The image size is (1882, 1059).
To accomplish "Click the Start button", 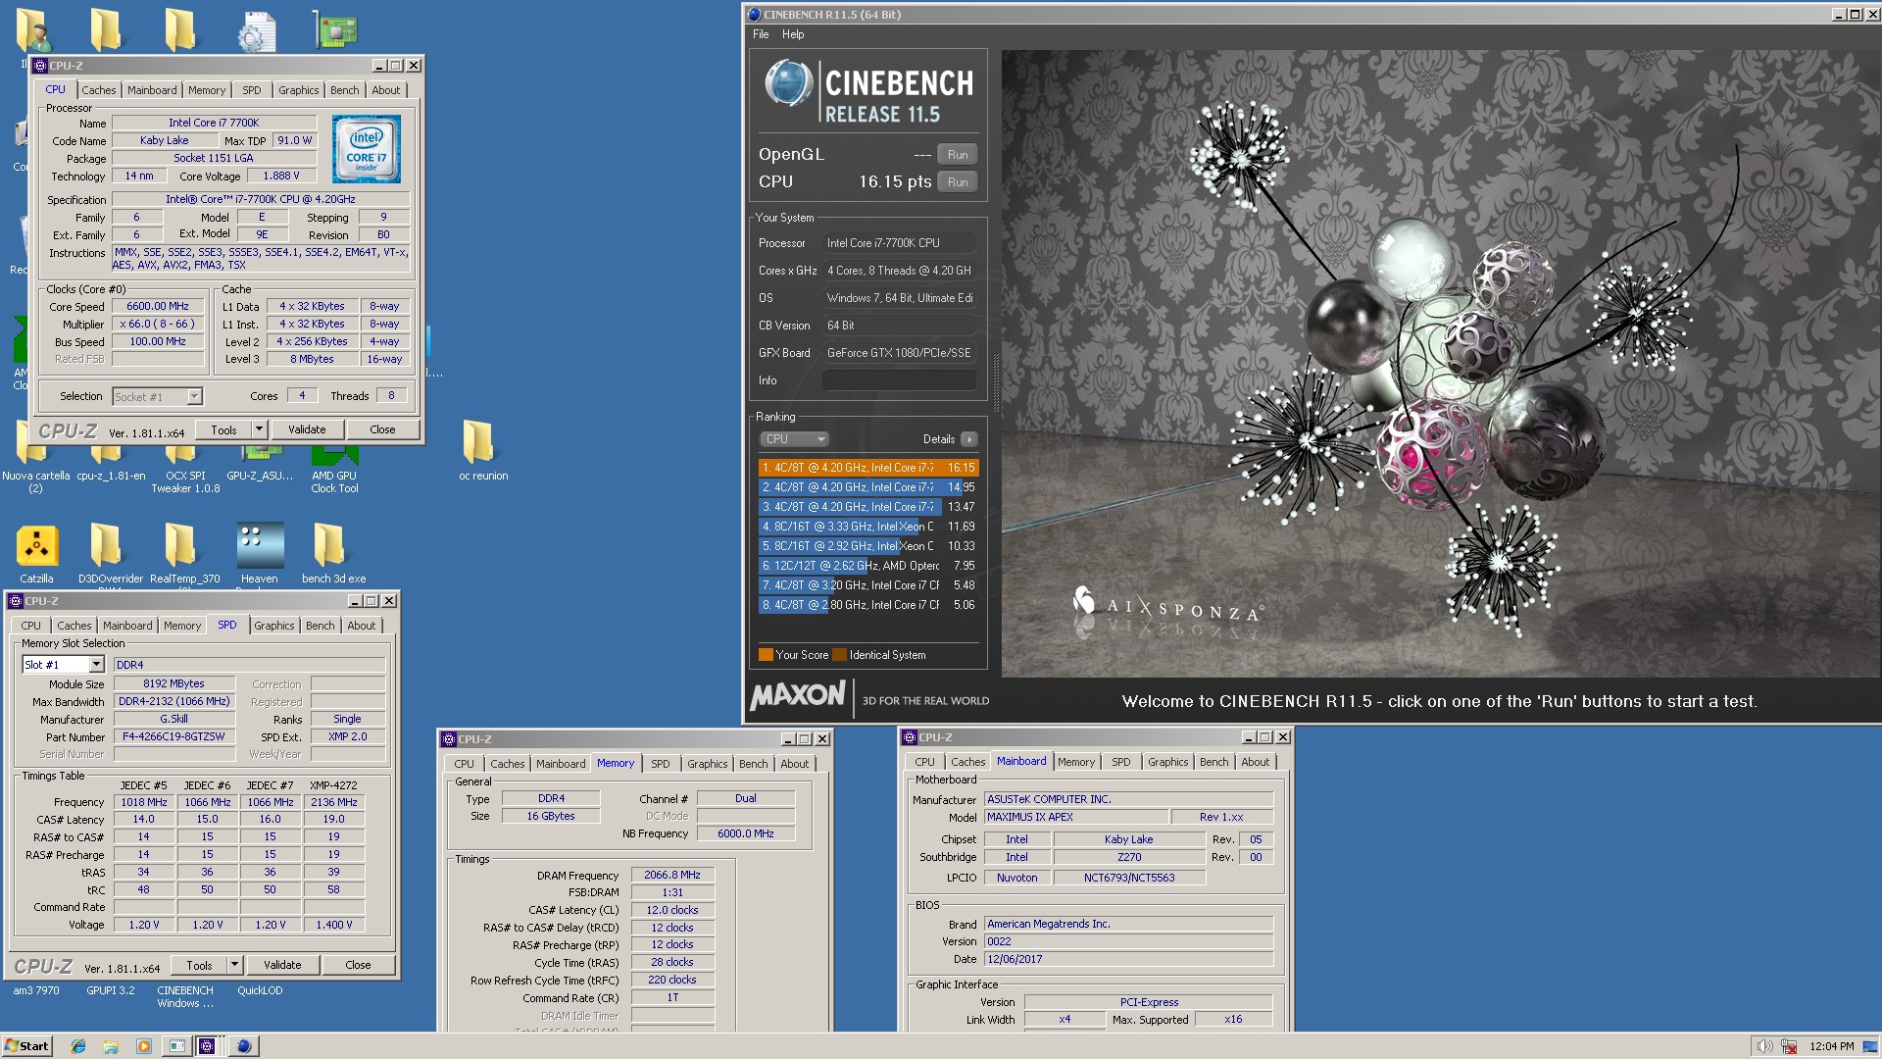I will [x=26, y=1046].
